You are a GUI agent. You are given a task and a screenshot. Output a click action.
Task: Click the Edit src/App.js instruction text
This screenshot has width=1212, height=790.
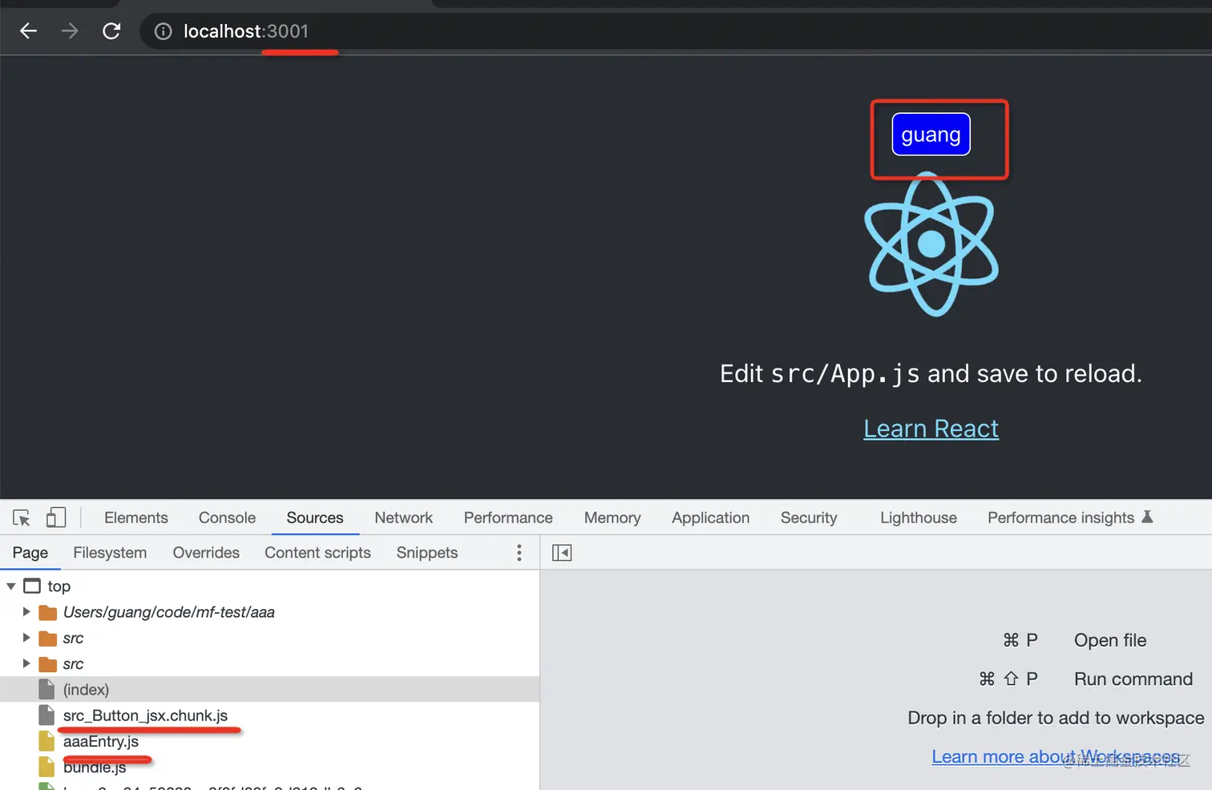point(931,373)
